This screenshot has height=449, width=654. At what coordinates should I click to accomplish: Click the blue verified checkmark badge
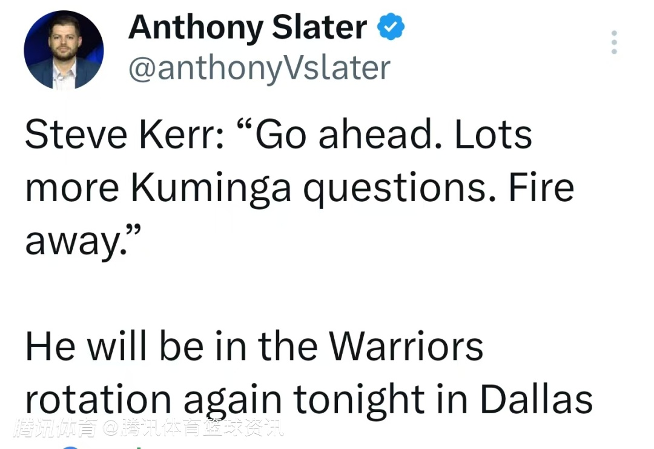coord(391,28)
